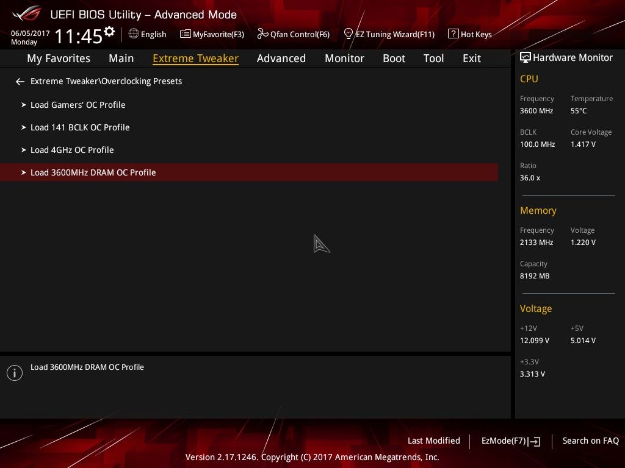Click +12V reading 12.099 V

tap(535, 341)
